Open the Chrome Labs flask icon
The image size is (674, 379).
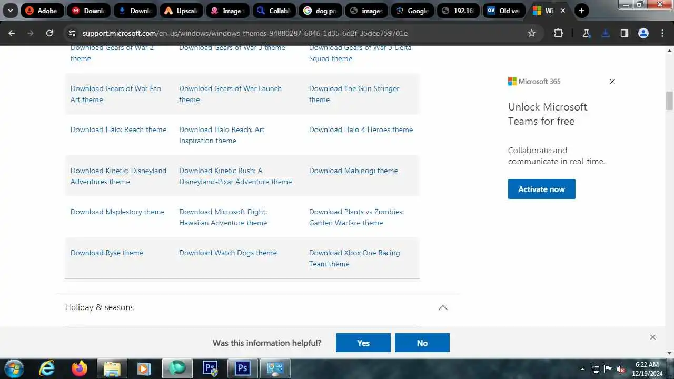tap(586, 33)
